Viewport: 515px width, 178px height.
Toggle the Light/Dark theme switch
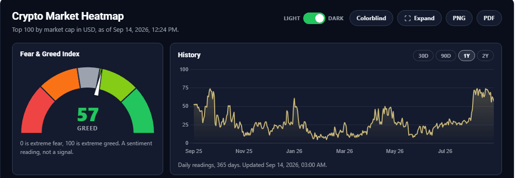click(314, 18)
